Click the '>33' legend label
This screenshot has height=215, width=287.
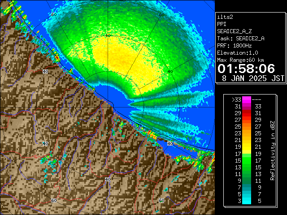coord(236,100)
